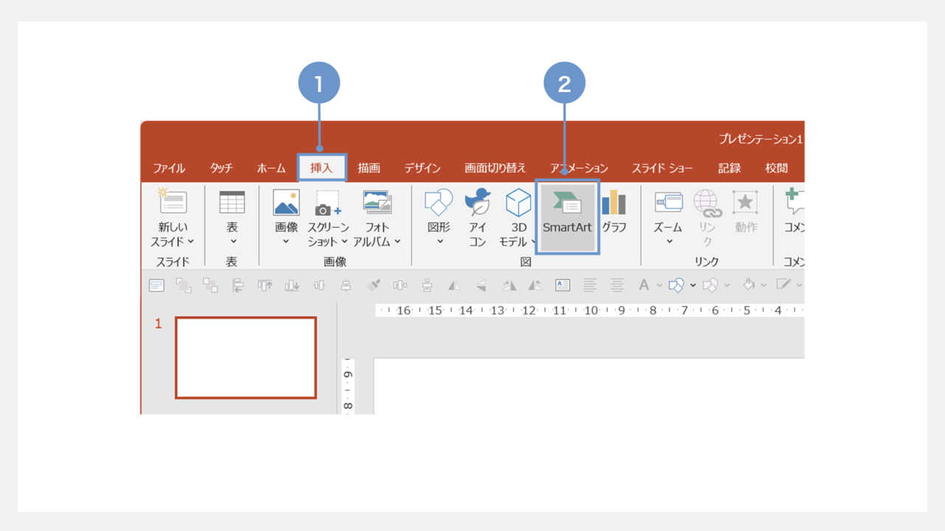945x531 pixels.
Task: Click the presentation title プレゼンテーション1
Action: [x=760, y=139]
